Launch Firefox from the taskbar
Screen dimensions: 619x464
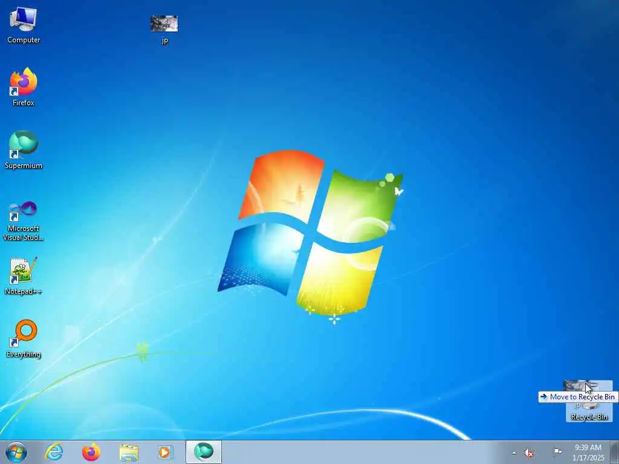point(91,452)
